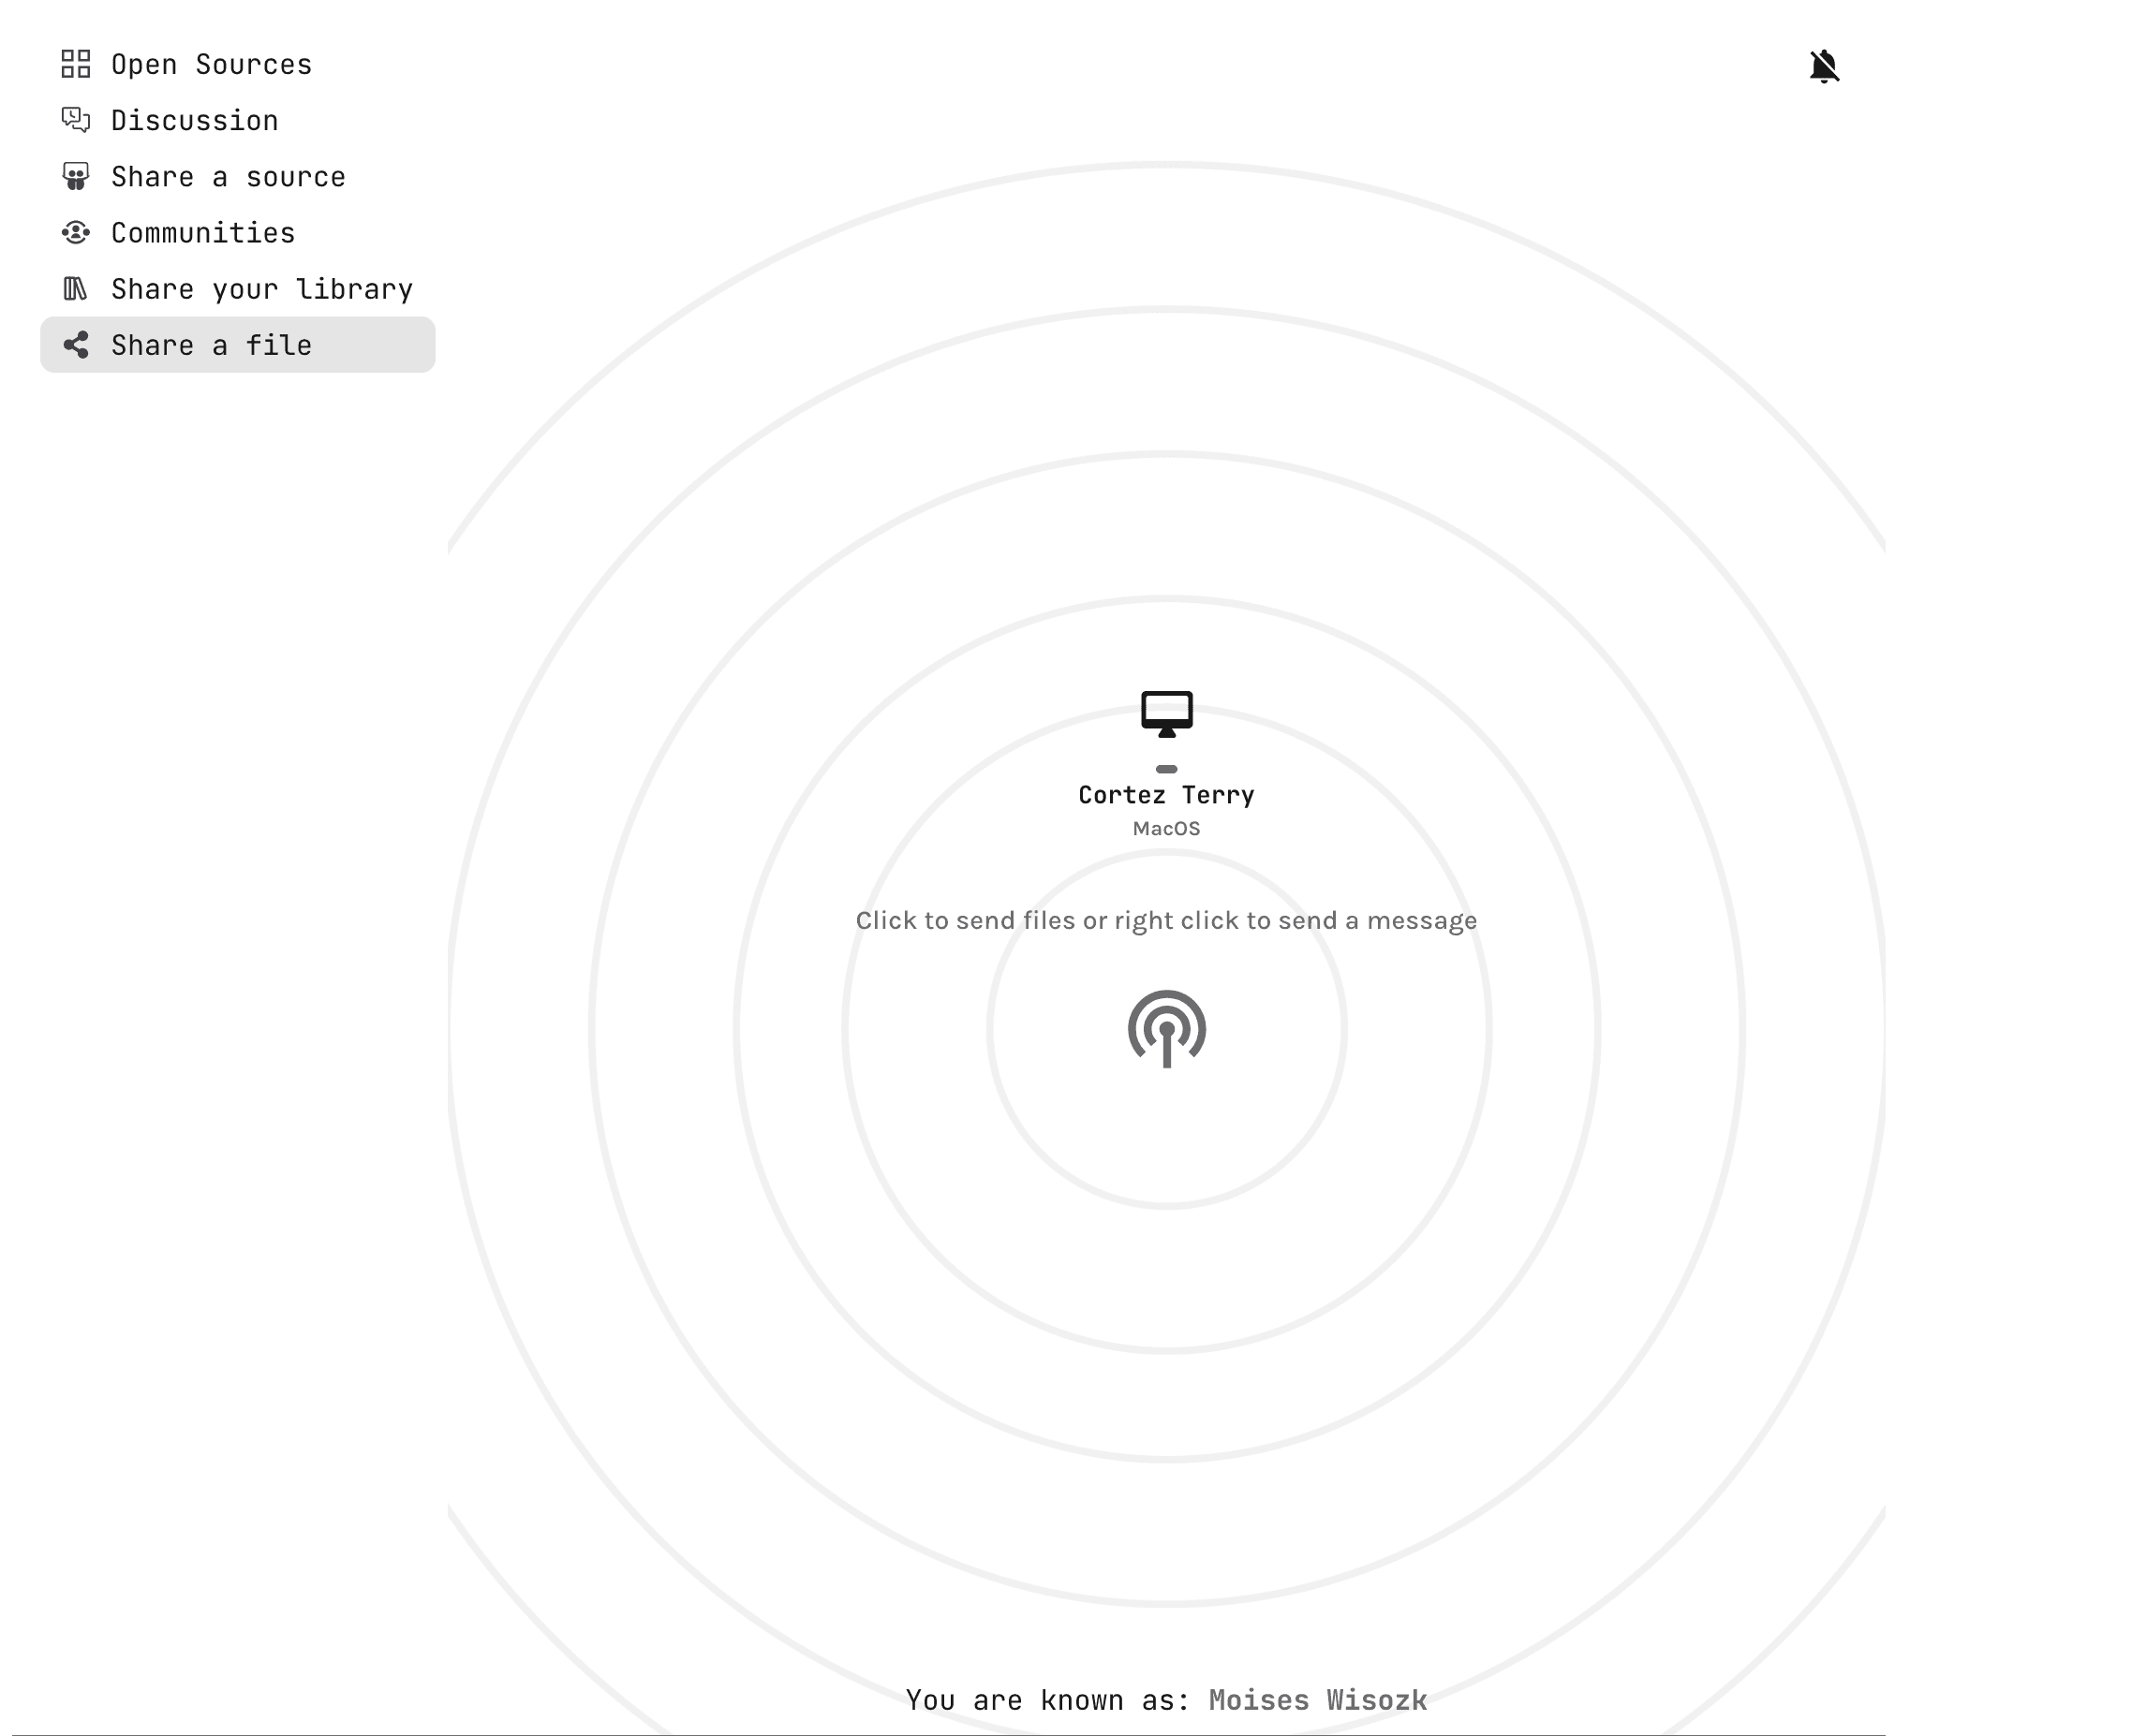Screen dimensions: 2147x1736
Task: Click the send files instruction text
Action: (1166, 920)
